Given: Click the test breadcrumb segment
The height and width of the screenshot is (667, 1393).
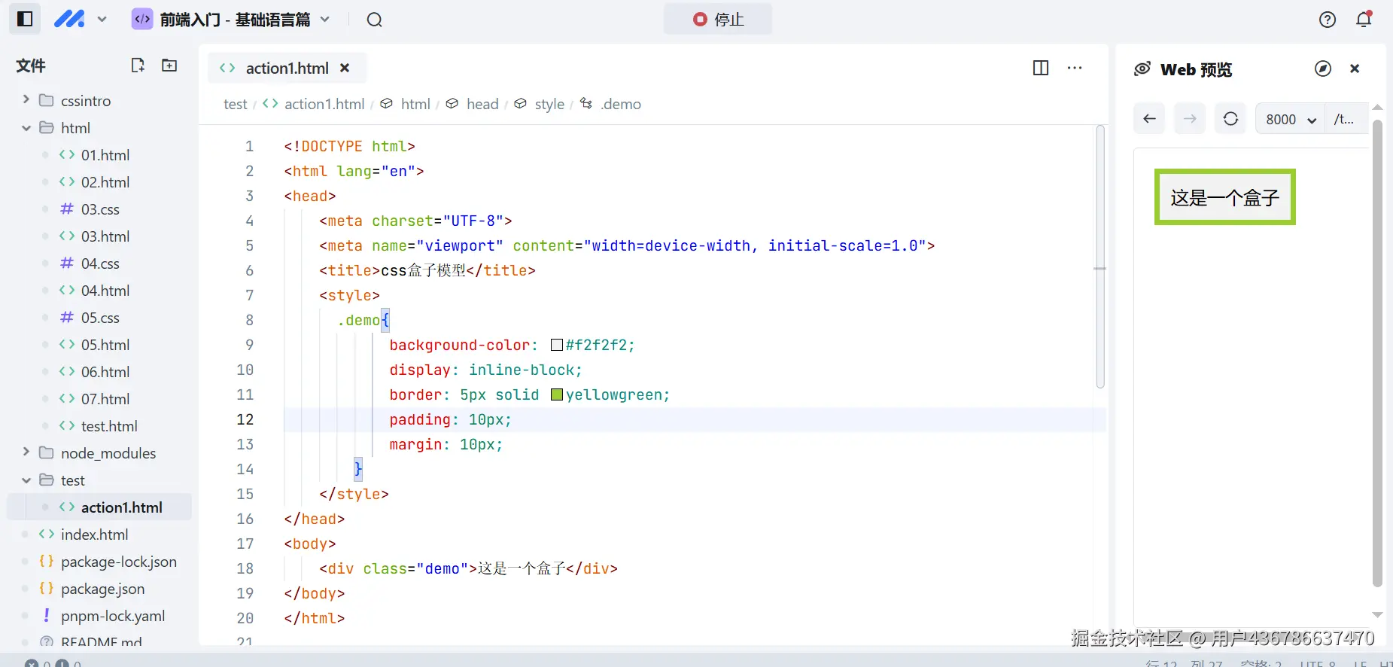Looking at the screenshot, I should 236,104.
